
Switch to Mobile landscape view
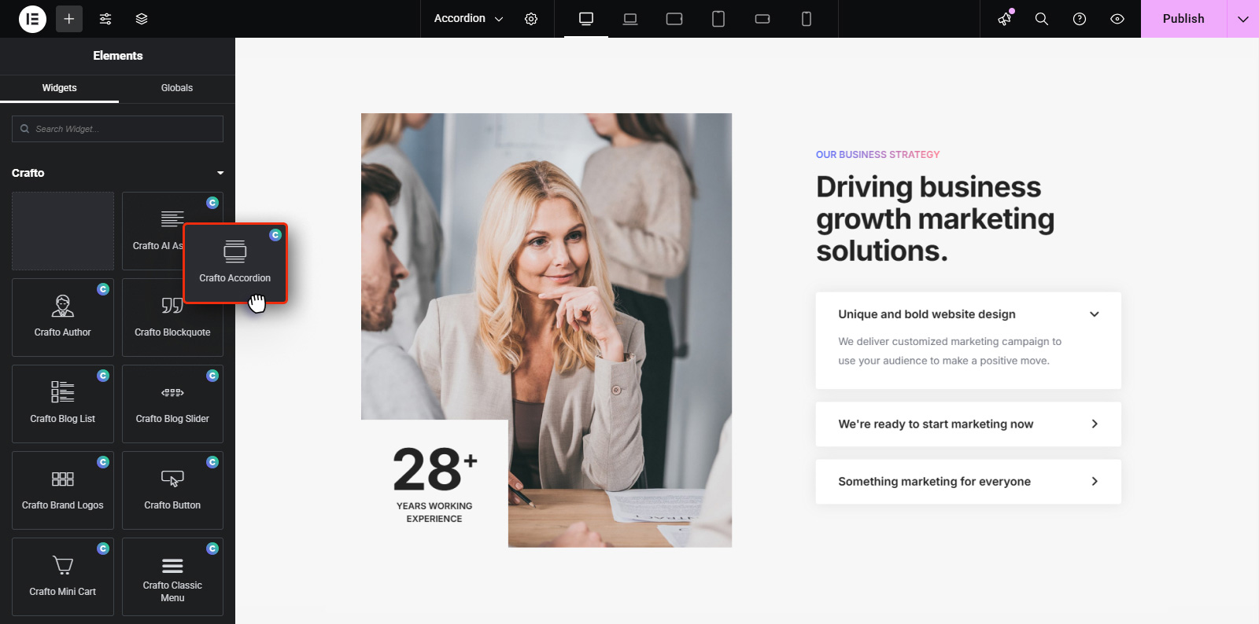(x=762, y=19)
